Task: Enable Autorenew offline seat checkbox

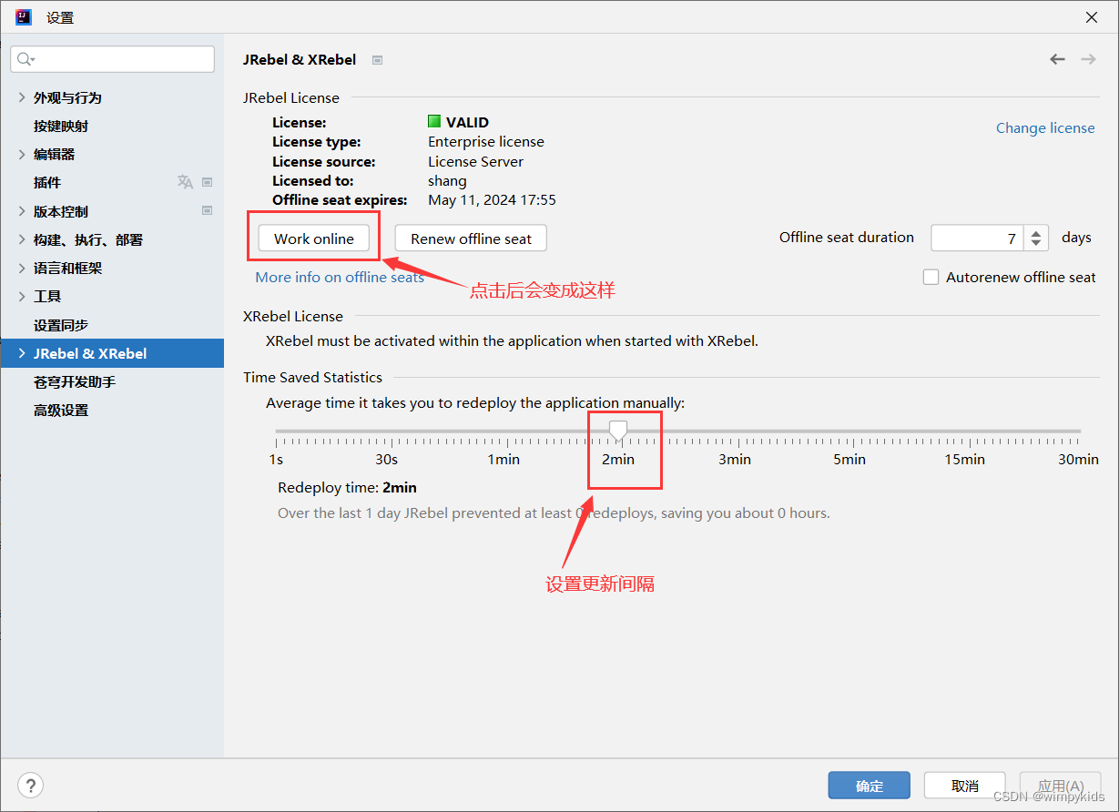Action: [x=931, y=277]
